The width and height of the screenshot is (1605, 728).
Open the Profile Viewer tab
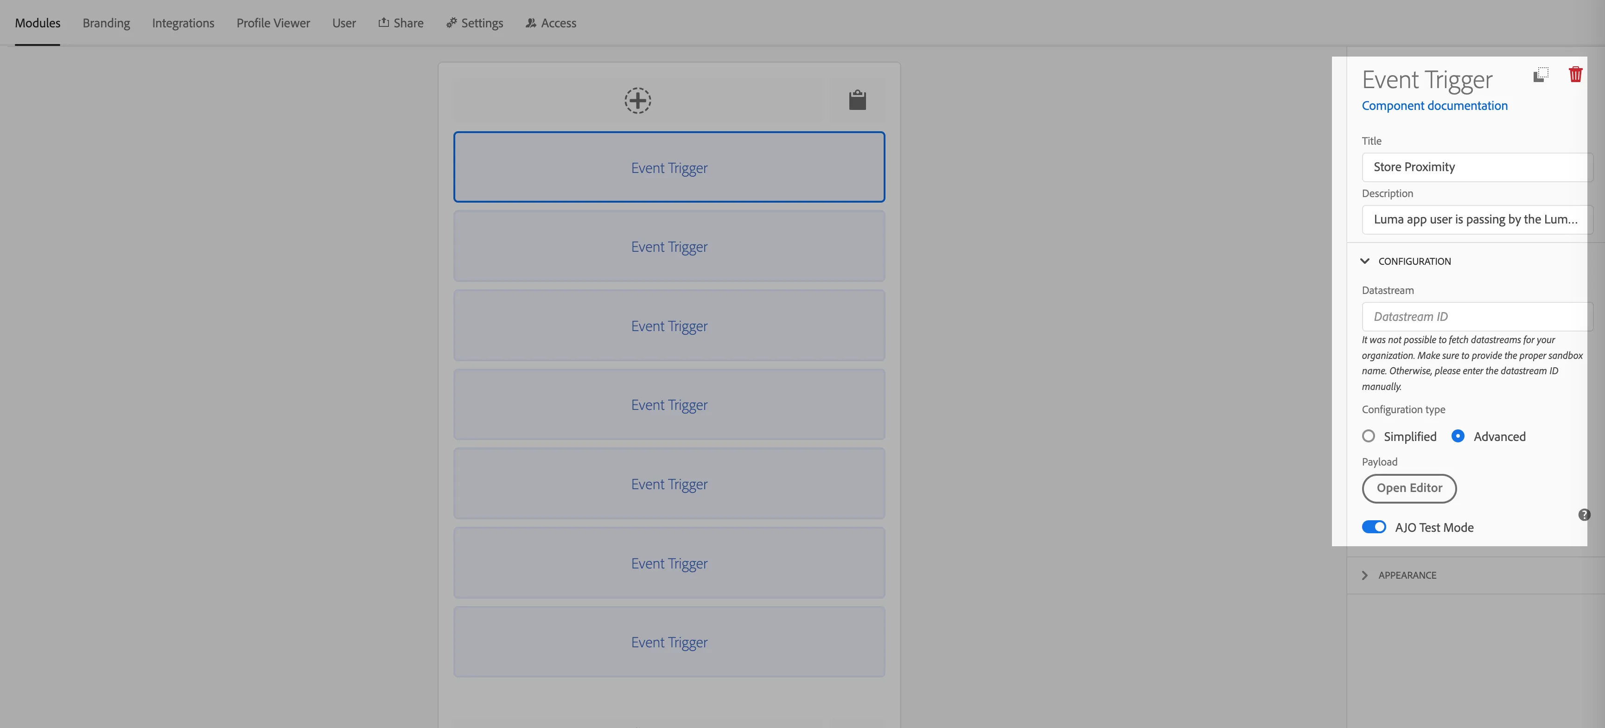(x=273, y=23)
